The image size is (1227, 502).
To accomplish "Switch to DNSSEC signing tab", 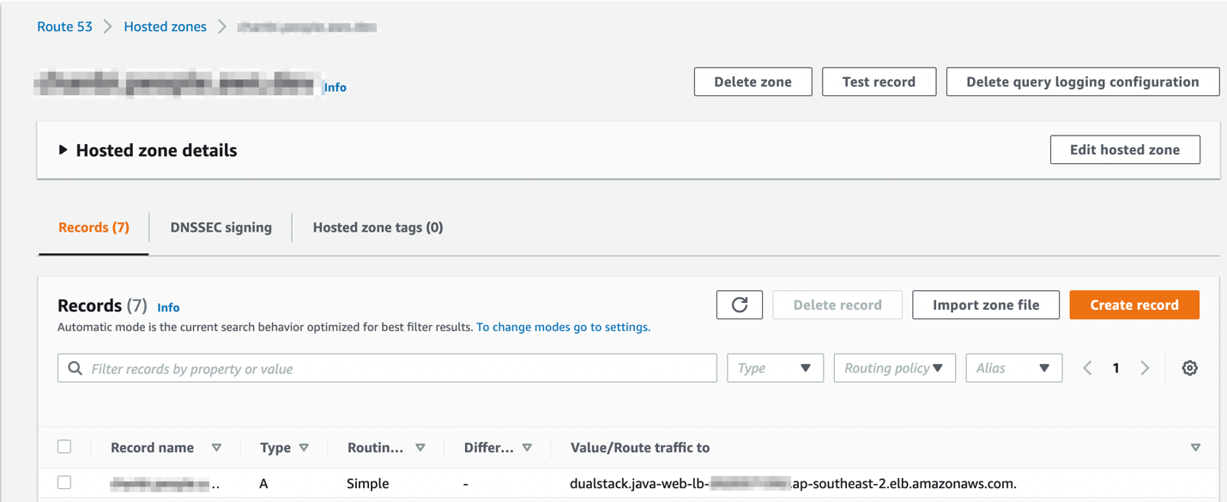I will (221, 227).
